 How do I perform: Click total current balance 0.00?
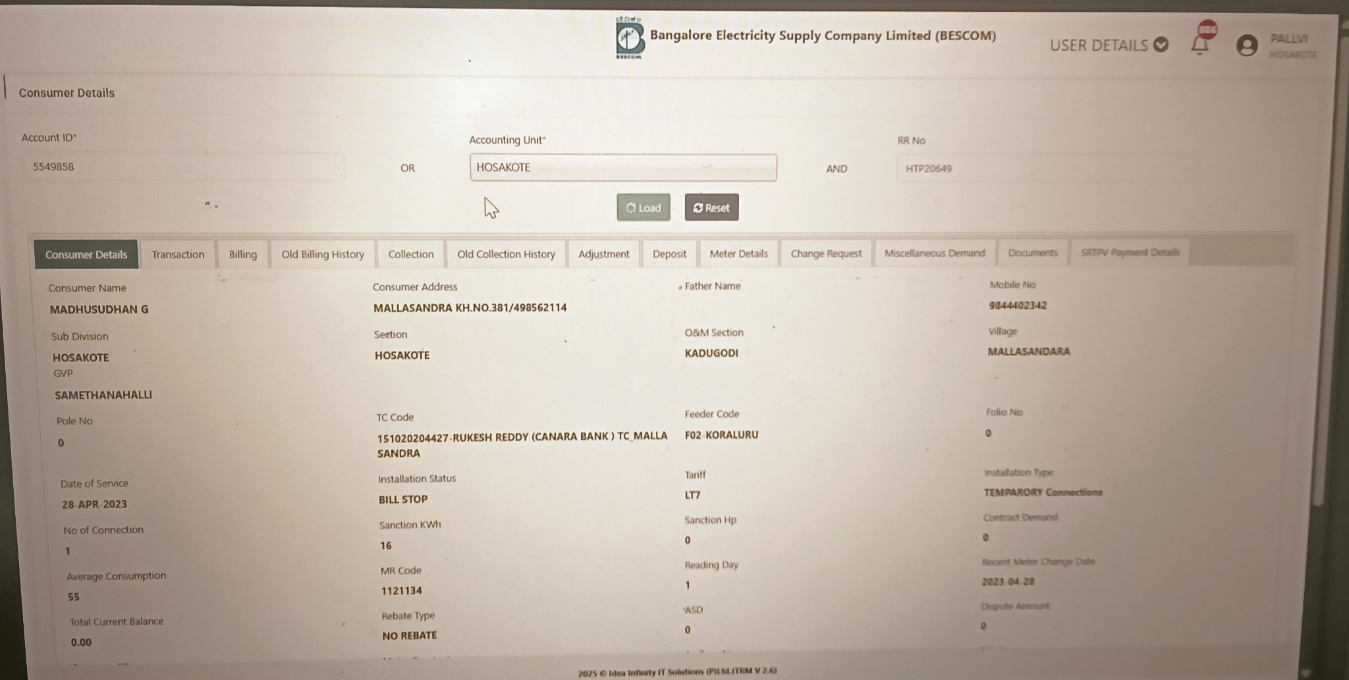pyautogui.click(x=82, y=642)
